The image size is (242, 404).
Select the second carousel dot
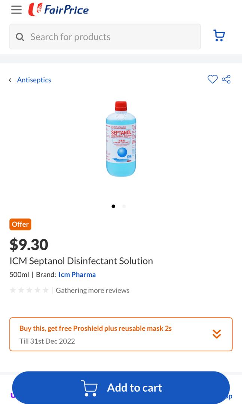click(x=124, y=206)
